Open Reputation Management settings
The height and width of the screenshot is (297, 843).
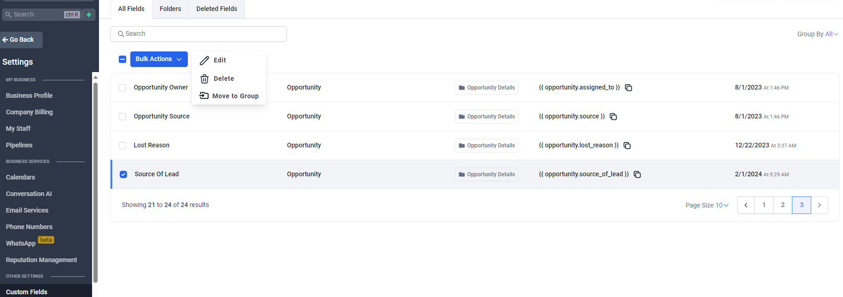point(41,260)
